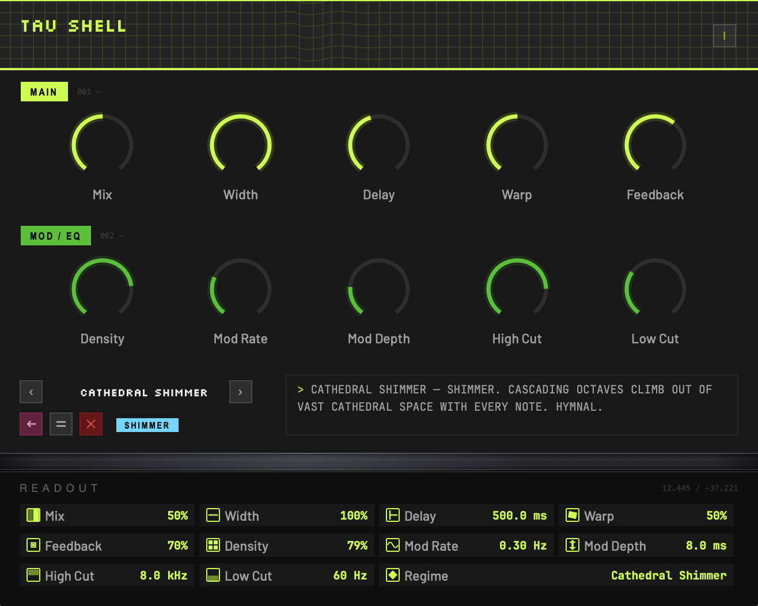Viewport: 758px width, 606px height.
Task: Click the Regime diamond icon
Action: click(393, 575)
